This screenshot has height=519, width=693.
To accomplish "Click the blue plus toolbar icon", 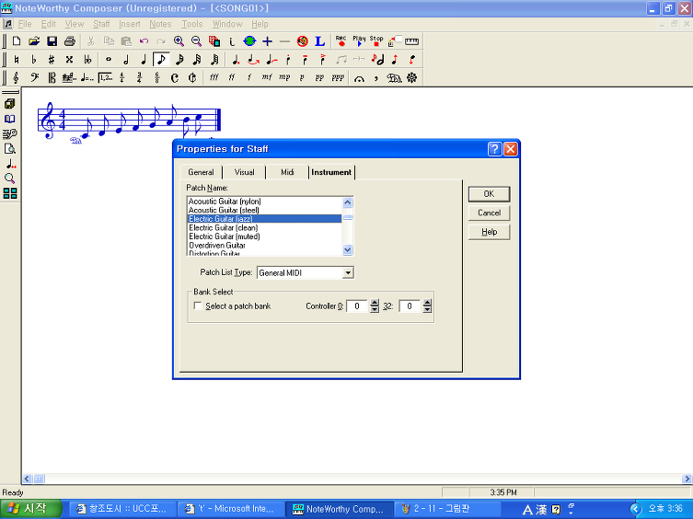I will (x=267, y=41).
